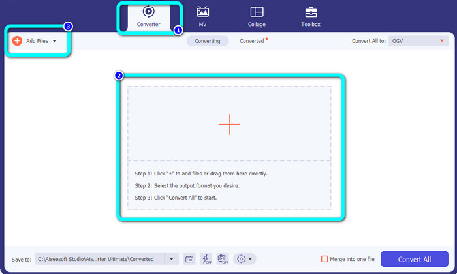
Task: Toggle the lightning high-speed conversion icon
Action: (x=206, y=259)
